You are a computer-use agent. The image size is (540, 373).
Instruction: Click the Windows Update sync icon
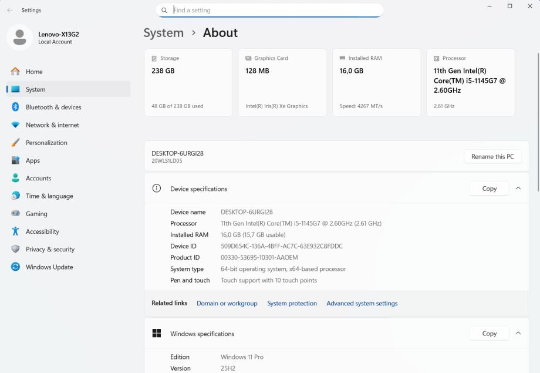pos(15,267)
